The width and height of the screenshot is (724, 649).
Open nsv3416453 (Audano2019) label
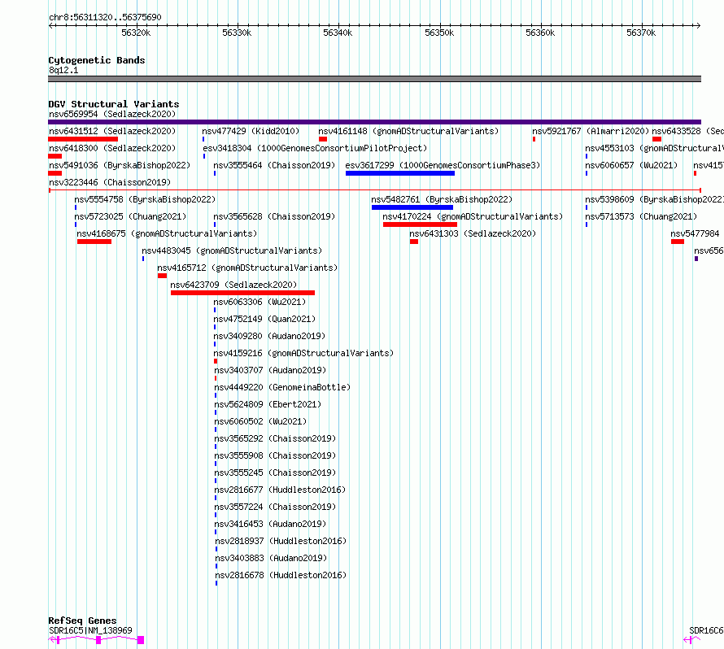tap(270, 524)
